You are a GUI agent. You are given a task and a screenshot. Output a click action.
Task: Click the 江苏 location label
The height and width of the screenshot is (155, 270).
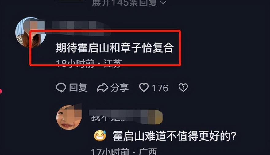pos(113,63)
